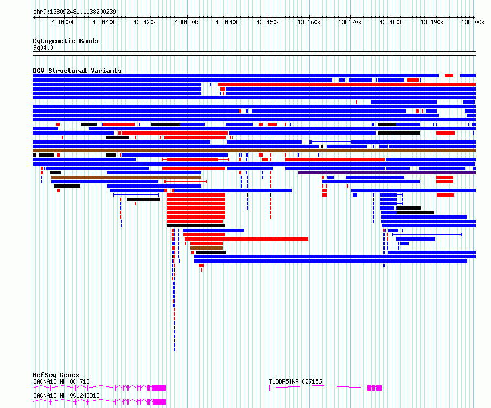Select the black bar beneath the red variant stack
This screenshot has height=408, width=491.
coord(196,226)
